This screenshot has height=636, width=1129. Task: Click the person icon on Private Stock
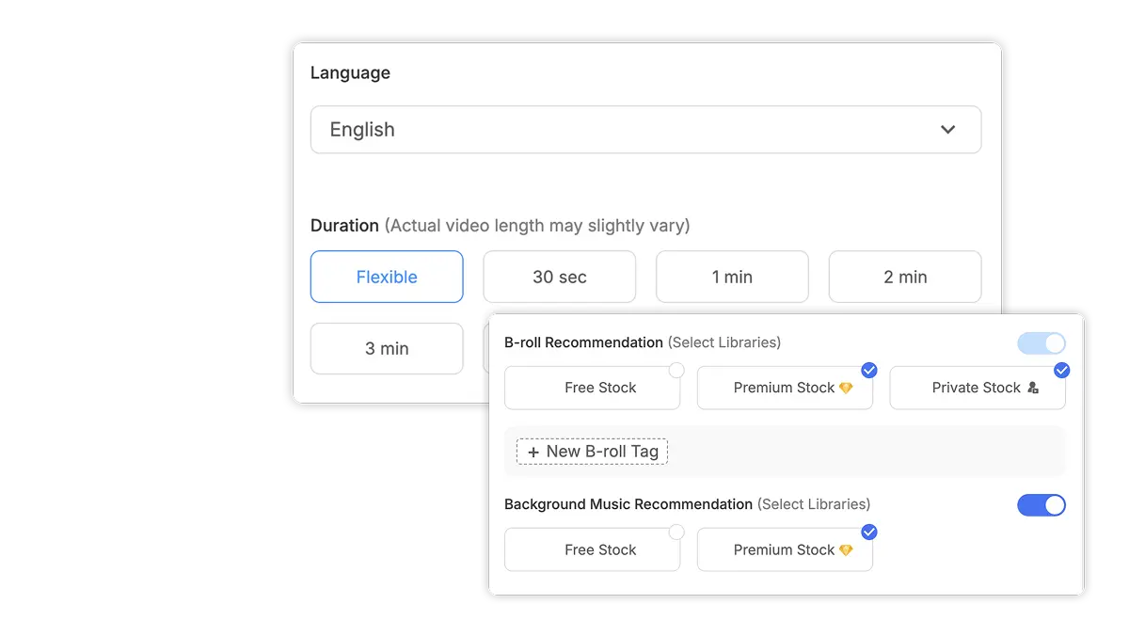coord(1034,388)
